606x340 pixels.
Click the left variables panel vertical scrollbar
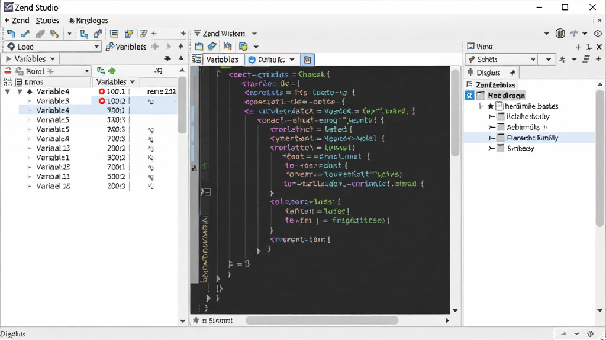coord(182,104)
